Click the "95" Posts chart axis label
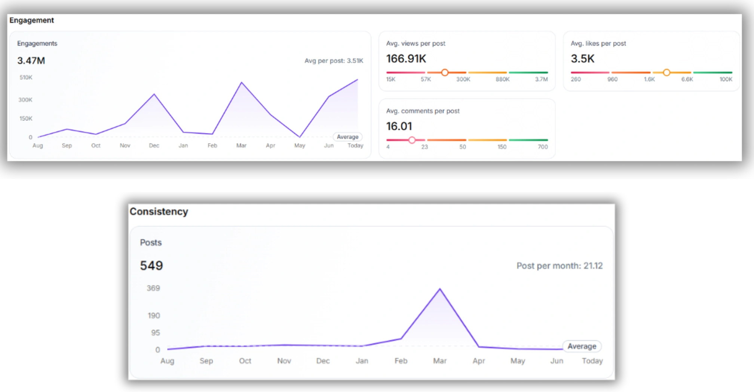The height and width of the screenshot is (392, 754). (x=156, y=333)
